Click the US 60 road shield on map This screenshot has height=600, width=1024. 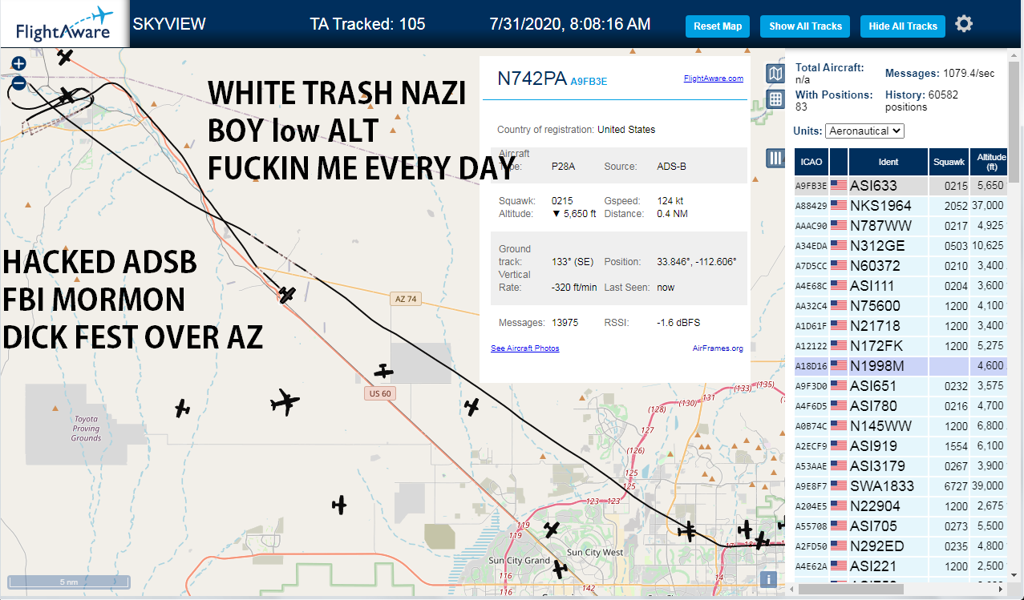click(380, 393)
